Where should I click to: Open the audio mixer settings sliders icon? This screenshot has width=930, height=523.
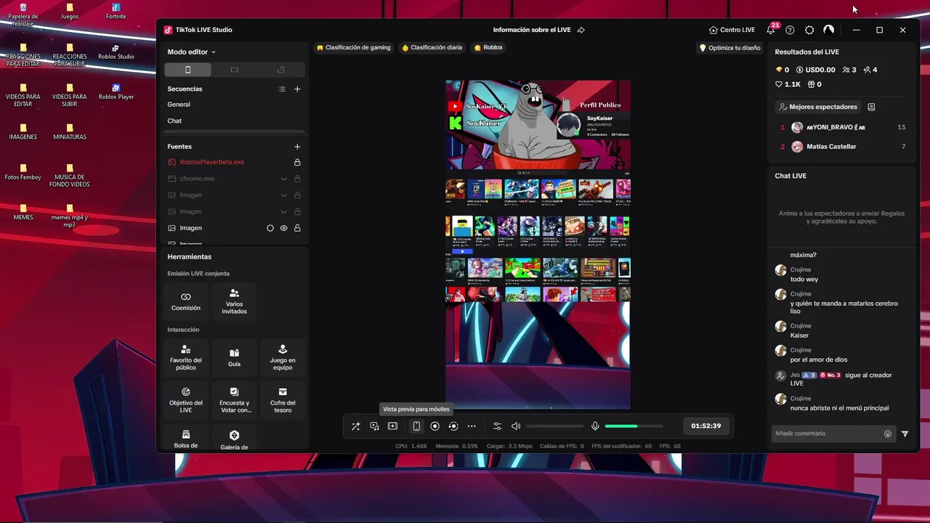497,426
